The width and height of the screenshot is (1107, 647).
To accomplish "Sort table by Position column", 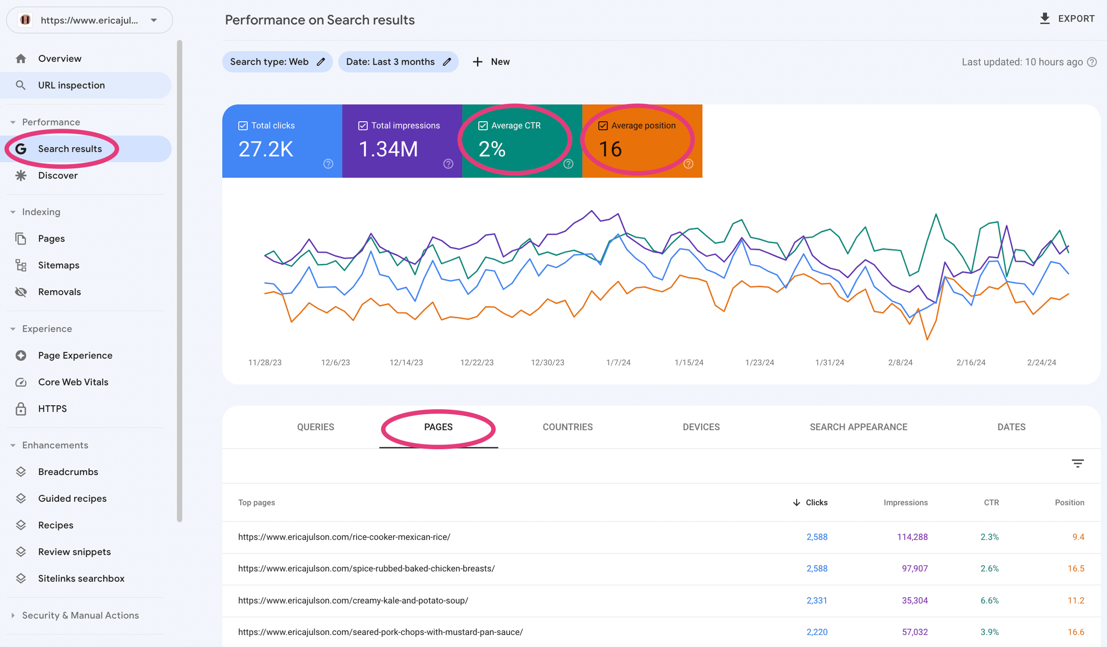I will (1069, 503).
